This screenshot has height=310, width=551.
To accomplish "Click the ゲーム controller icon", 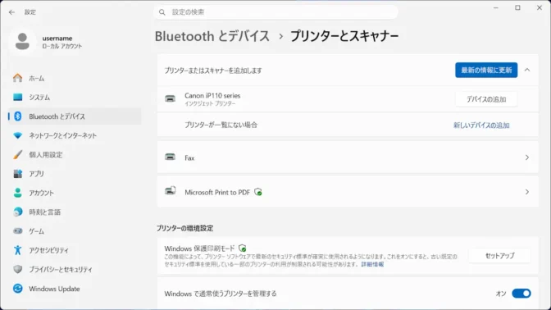I will [x=17, y=231].
